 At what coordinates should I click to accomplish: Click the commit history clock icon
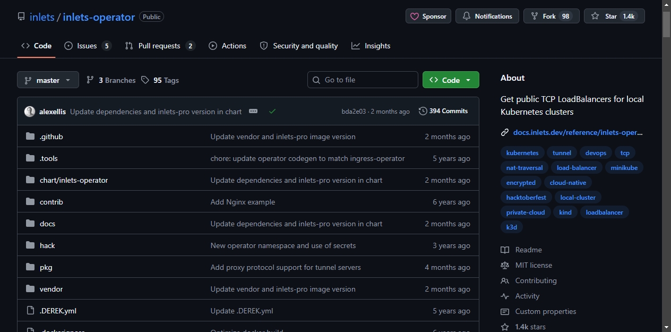[423, 111]
